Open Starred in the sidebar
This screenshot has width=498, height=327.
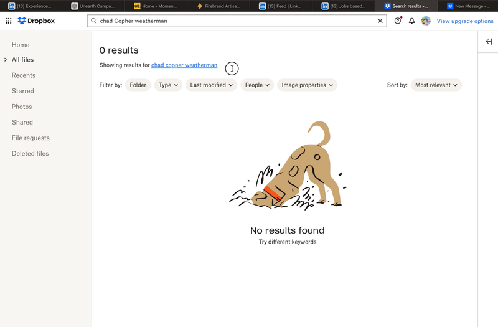point(22,91)
